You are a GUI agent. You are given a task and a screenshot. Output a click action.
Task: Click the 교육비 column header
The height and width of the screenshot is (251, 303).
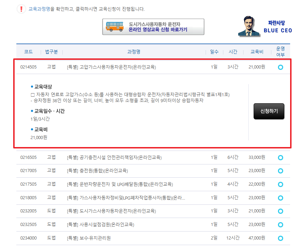(x=256, y=51)
